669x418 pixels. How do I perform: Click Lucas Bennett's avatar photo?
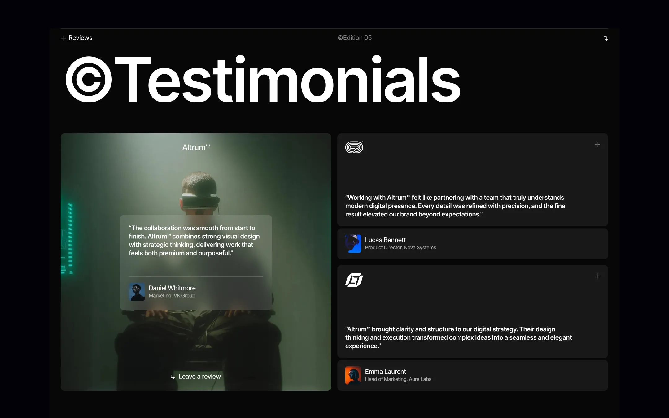coord(353,244)
